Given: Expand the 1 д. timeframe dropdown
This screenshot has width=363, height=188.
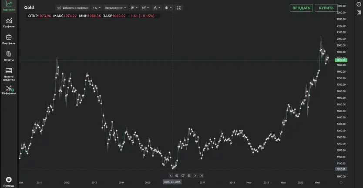Looking at the screenshot, I should click(96, 8).
